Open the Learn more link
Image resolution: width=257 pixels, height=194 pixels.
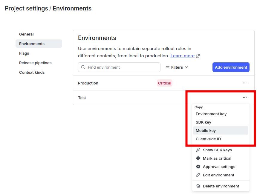[182, 56]
